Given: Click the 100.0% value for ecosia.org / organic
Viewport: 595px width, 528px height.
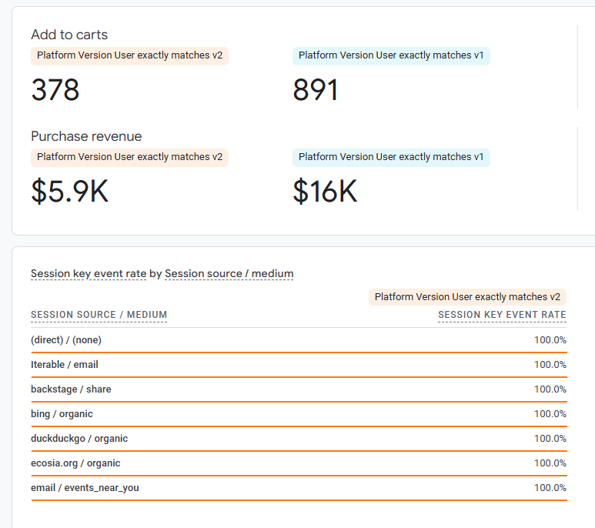Looking at the screenshot, I should pyautogui.click(x=550, y=463).
